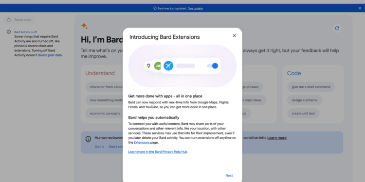Choose give me a shell command chip
Screen dimensions: 365x182
click(311, 87)
